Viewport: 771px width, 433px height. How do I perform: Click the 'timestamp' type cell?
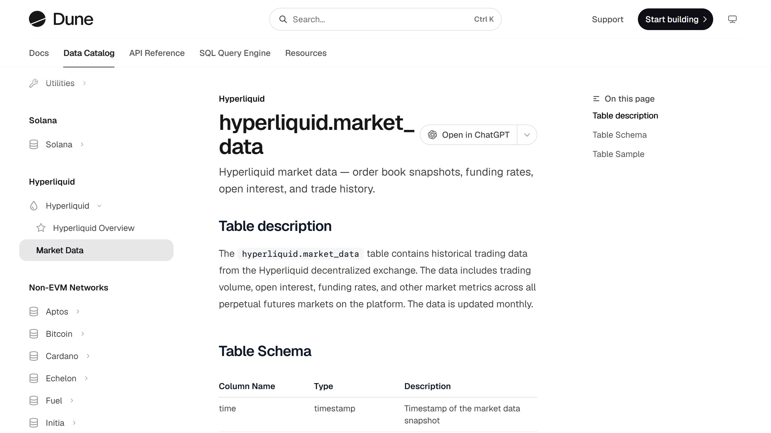pyautogui.click(x=335, y=408)
